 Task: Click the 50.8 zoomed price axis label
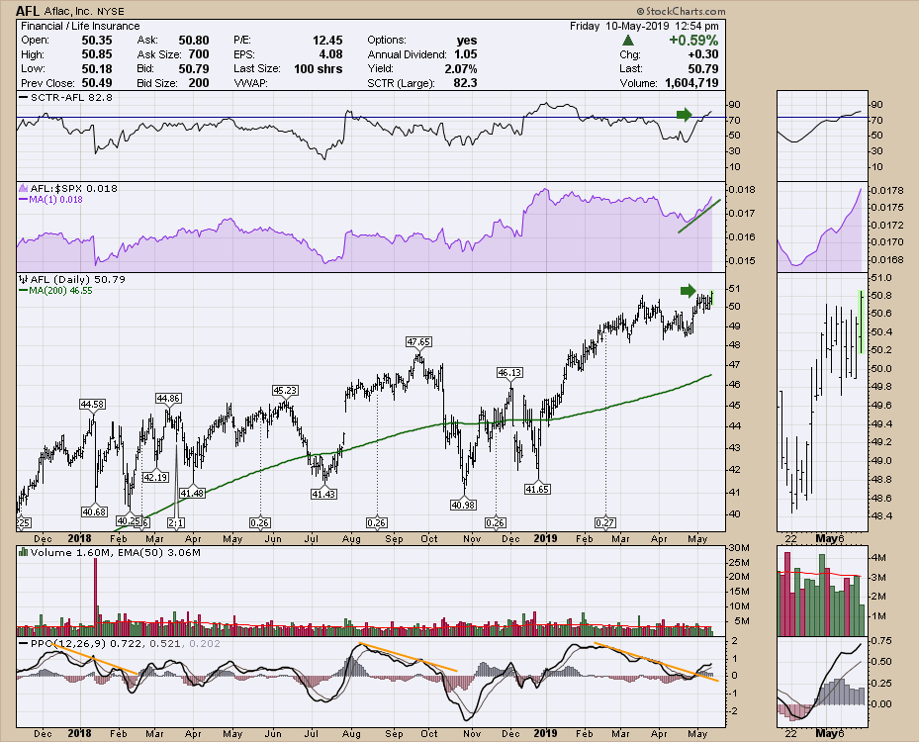[882, 296]
